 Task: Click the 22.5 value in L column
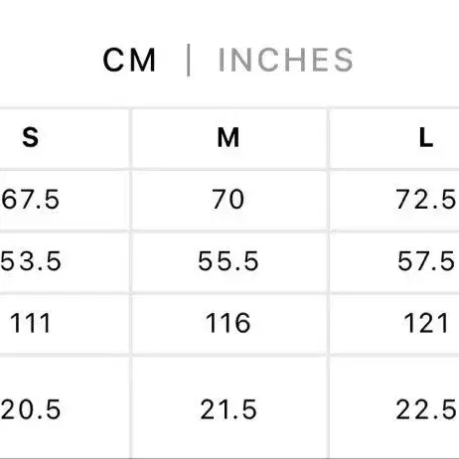(426, 409)
